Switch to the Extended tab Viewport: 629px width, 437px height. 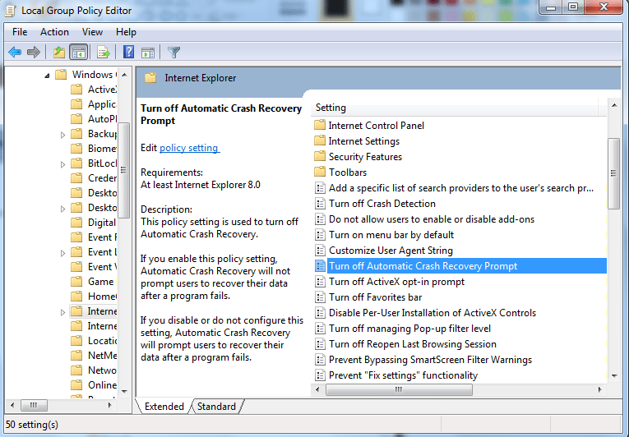(164, 406)
